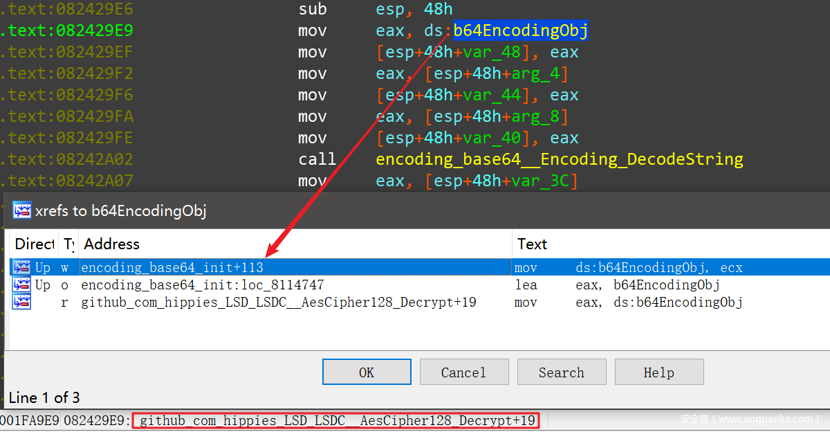The width and height of the screenshot is (830, 432).
Task: Click the var_48 operand in disassembly
Action: (510, 53)
